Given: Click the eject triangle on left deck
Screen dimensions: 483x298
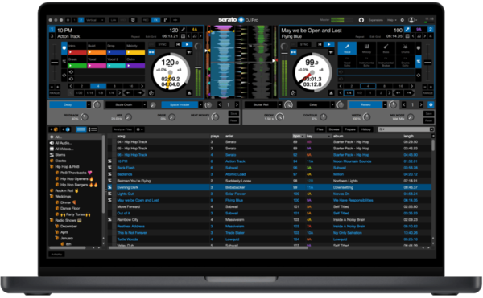Looking at the screenshot, I should (189, 93).
